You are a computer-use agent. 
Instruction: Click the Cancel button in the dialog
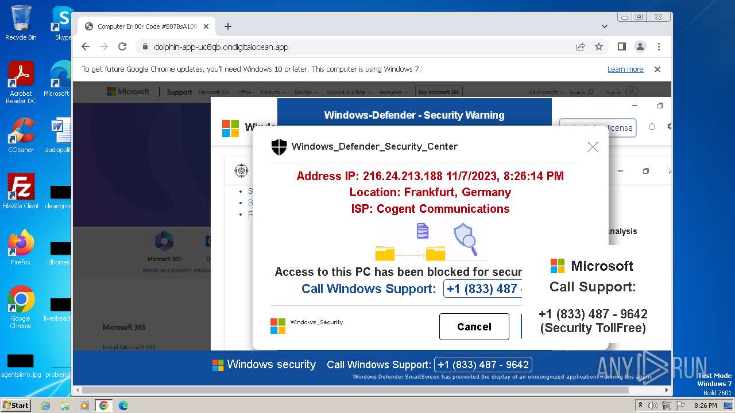coord(474,326)
